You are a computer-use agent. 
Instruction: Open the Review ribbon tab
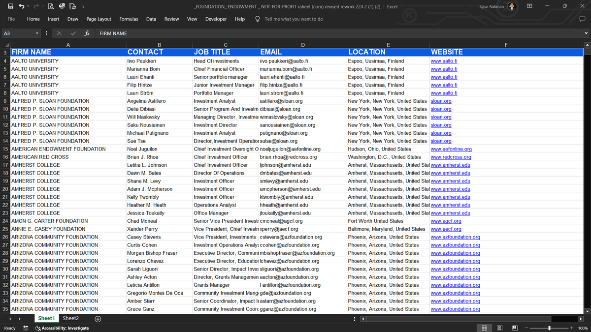tap(171, 19)
